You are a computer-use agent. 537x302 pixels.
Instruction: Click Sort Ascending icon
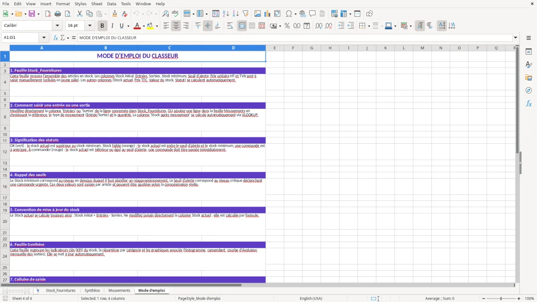coord(226,14)
